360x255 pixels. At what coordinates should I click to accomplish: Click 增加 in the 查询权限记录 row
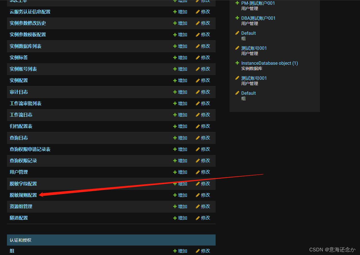180,161
